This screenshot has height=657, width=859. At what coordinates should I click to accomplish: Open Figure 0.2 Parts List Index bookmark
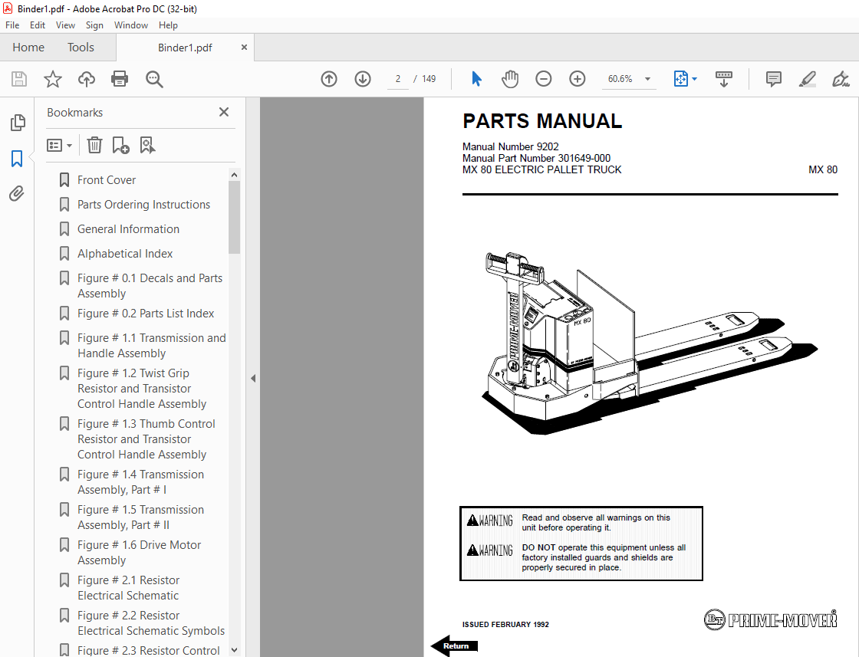[x=146, y=314]
